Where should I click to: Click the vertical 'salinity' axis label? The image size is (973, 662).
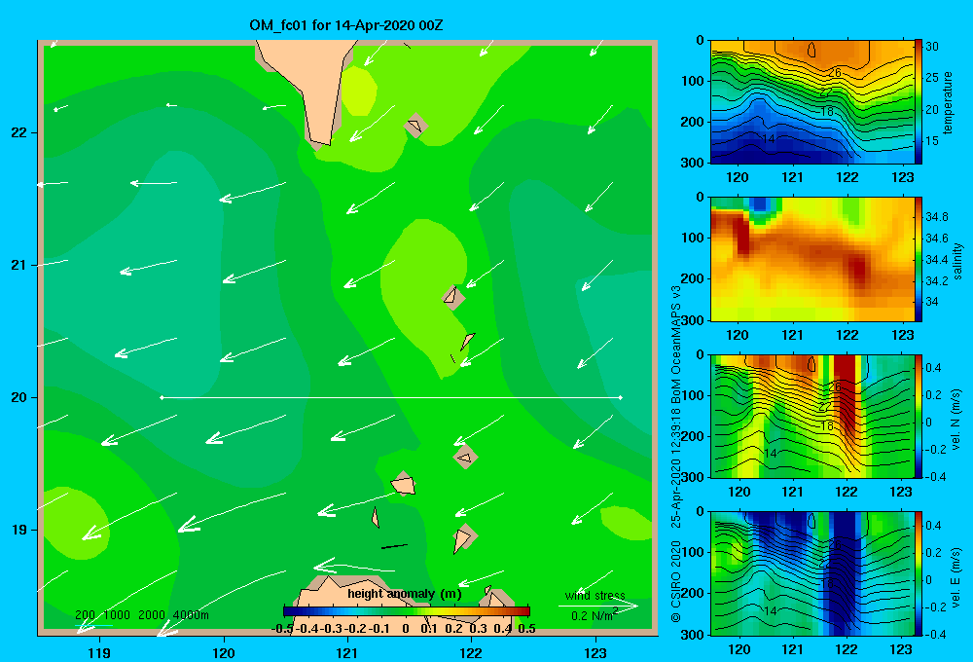[x=957, y=262]
